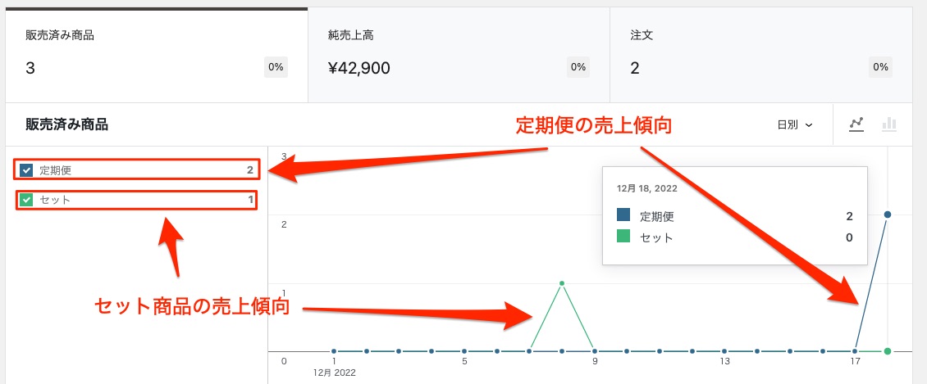Click the green セット swatch in tooltip
927x384 pixels.
(623, 237)
